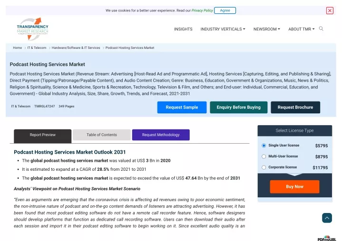Agree to the cookie policy
Viewport: 342px width, 241px height.
point(225,10)
